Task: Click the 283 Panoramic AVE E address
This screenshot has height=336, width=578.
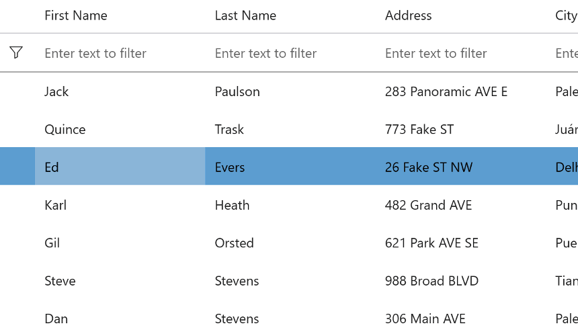Action: [x=446, y=91]
